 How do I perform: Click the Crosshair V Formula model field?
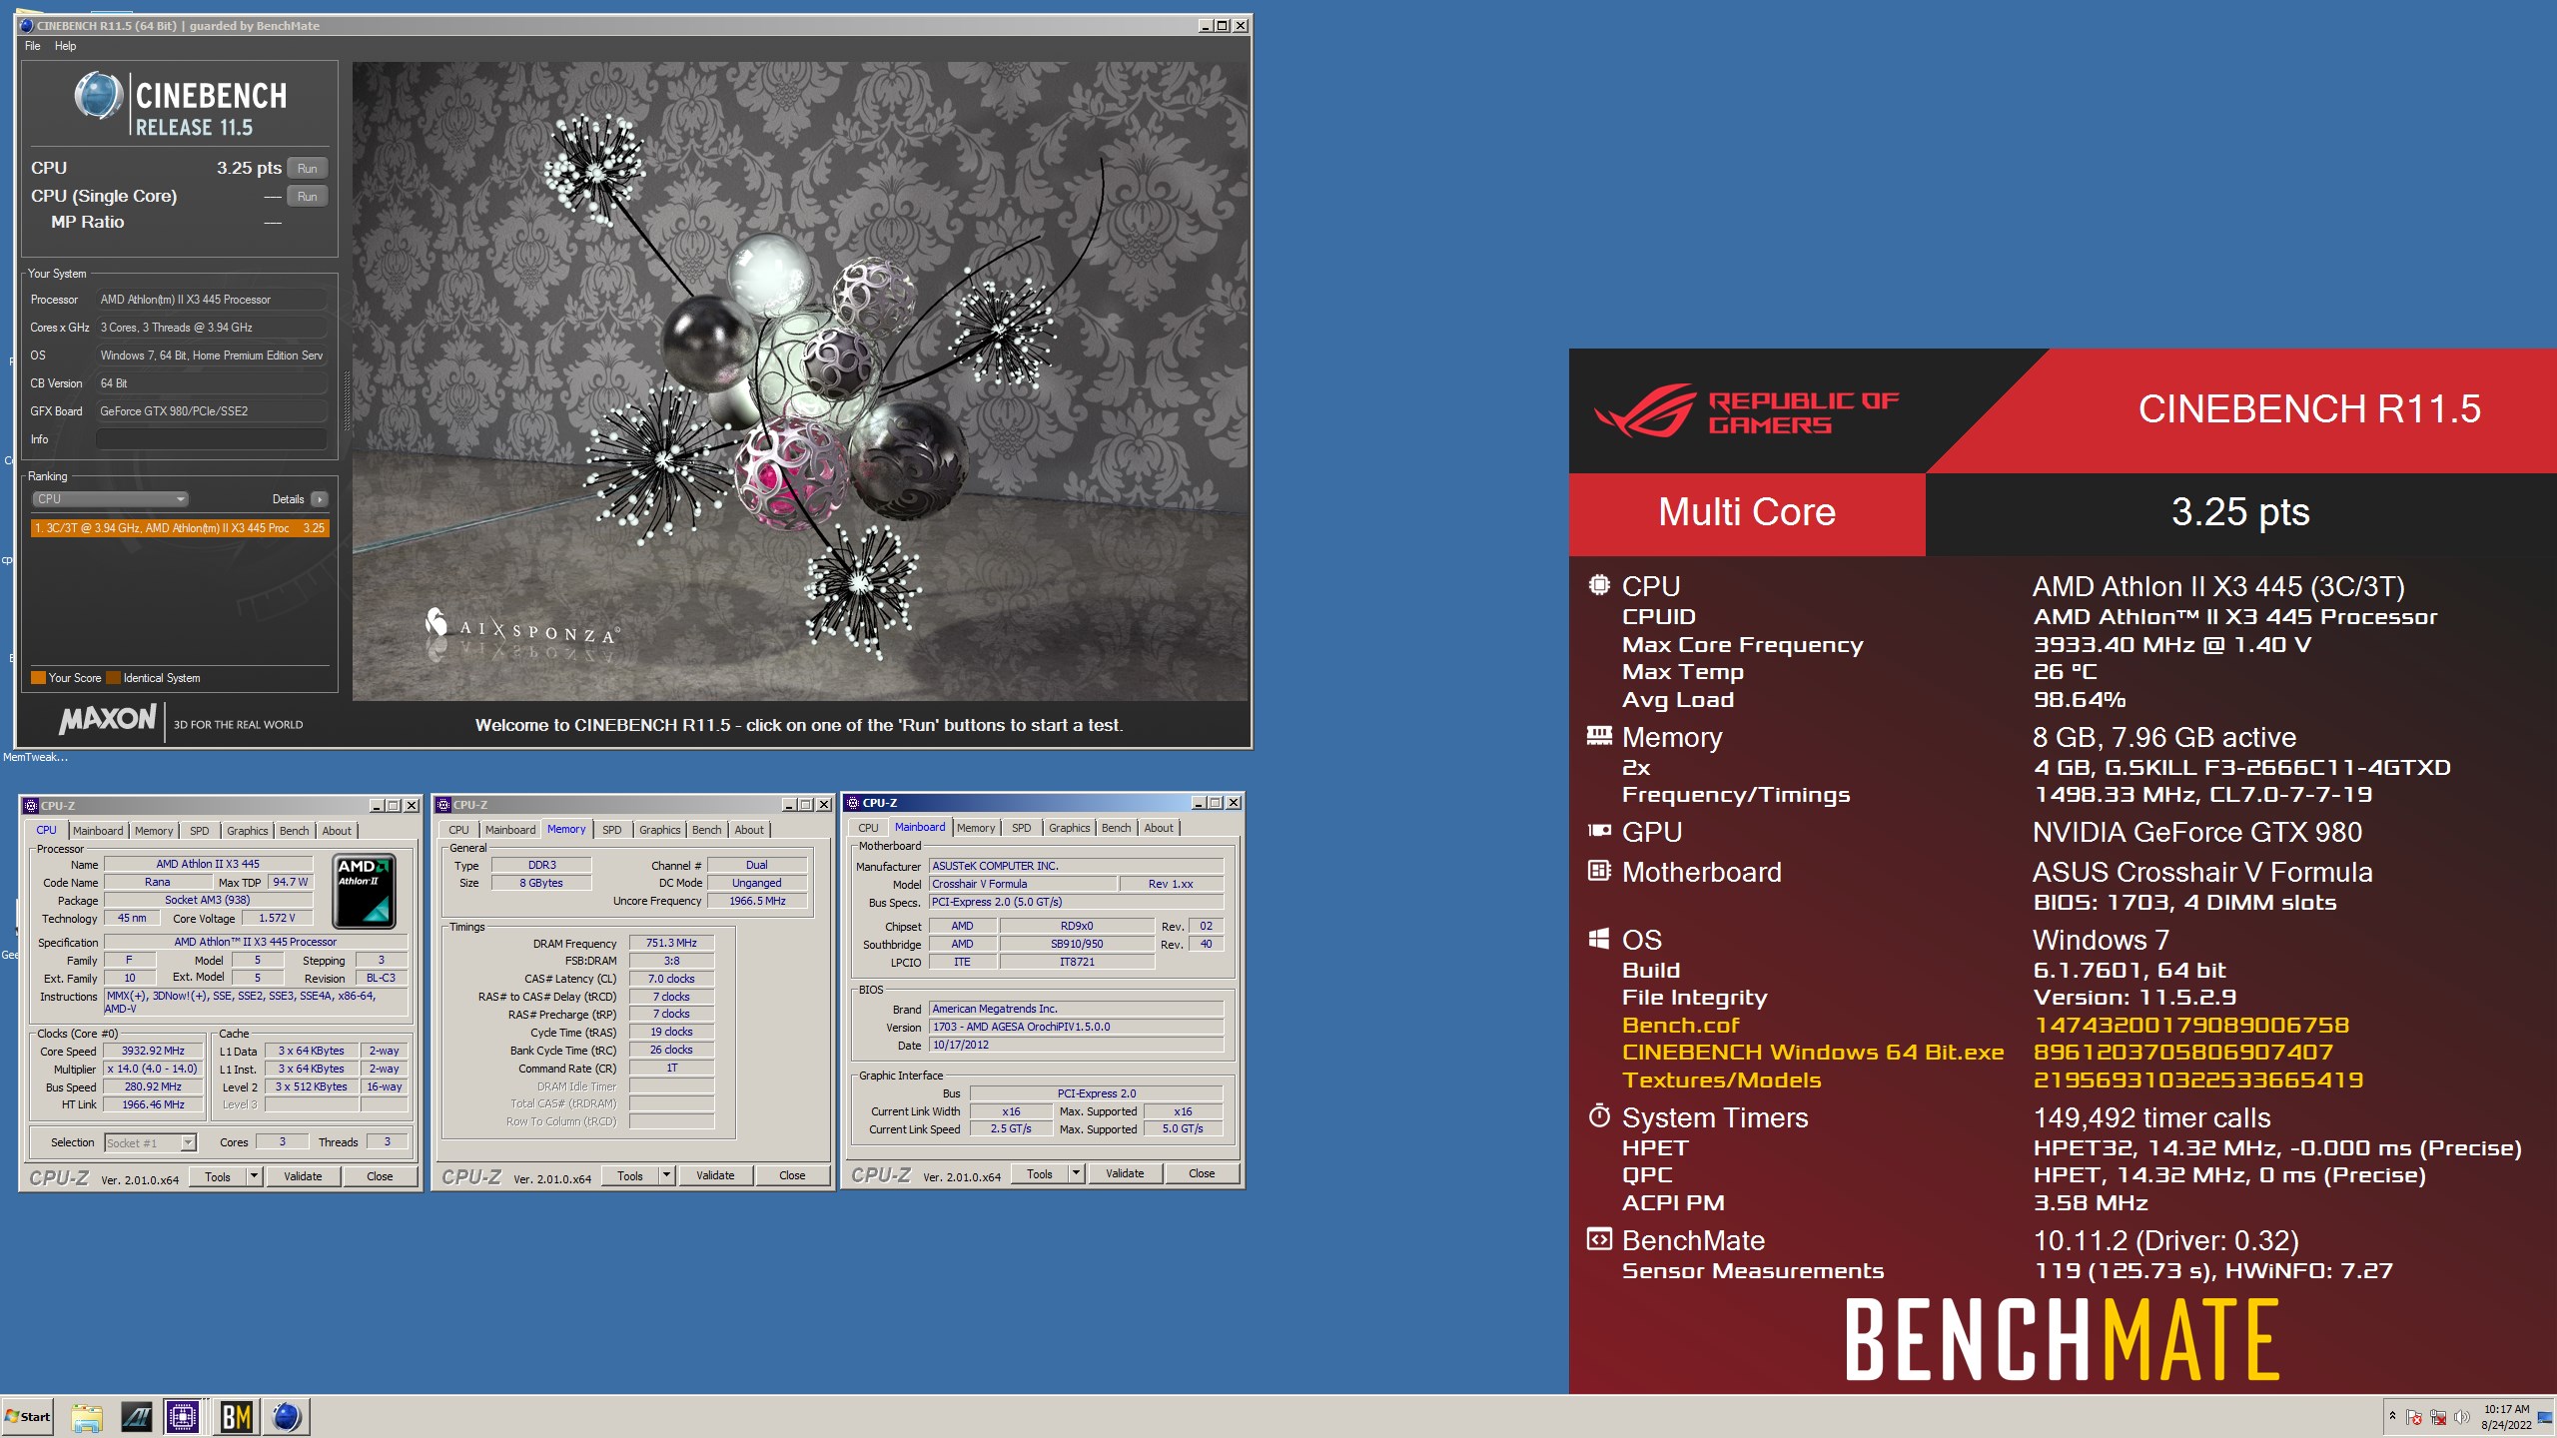click(1023, 885)
